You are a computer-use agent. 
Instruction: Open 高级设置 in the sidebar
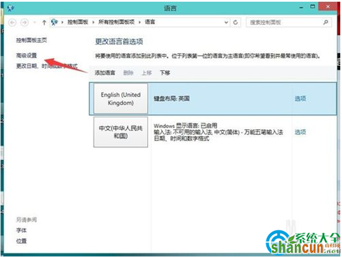coord(27,56)
